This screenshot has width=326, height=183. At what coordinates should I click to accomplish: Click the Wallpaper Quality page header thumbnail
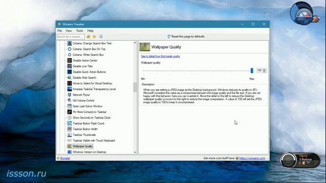145,47
